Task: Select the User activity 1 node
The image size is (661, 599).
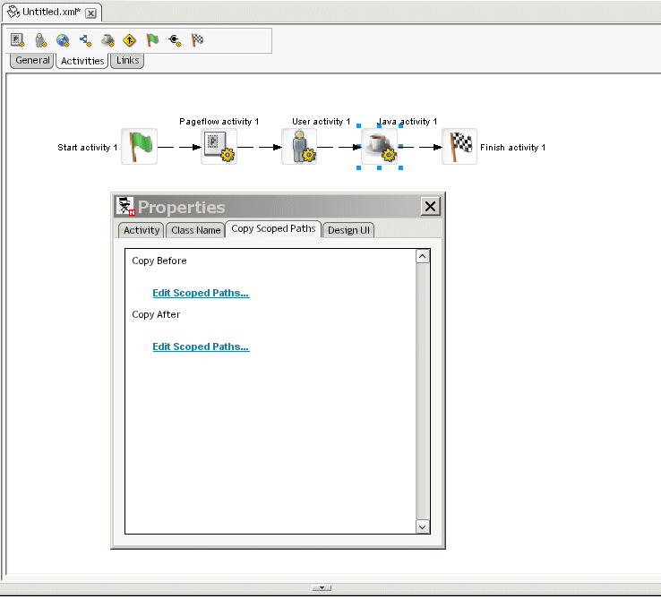Action: point(299,146)
